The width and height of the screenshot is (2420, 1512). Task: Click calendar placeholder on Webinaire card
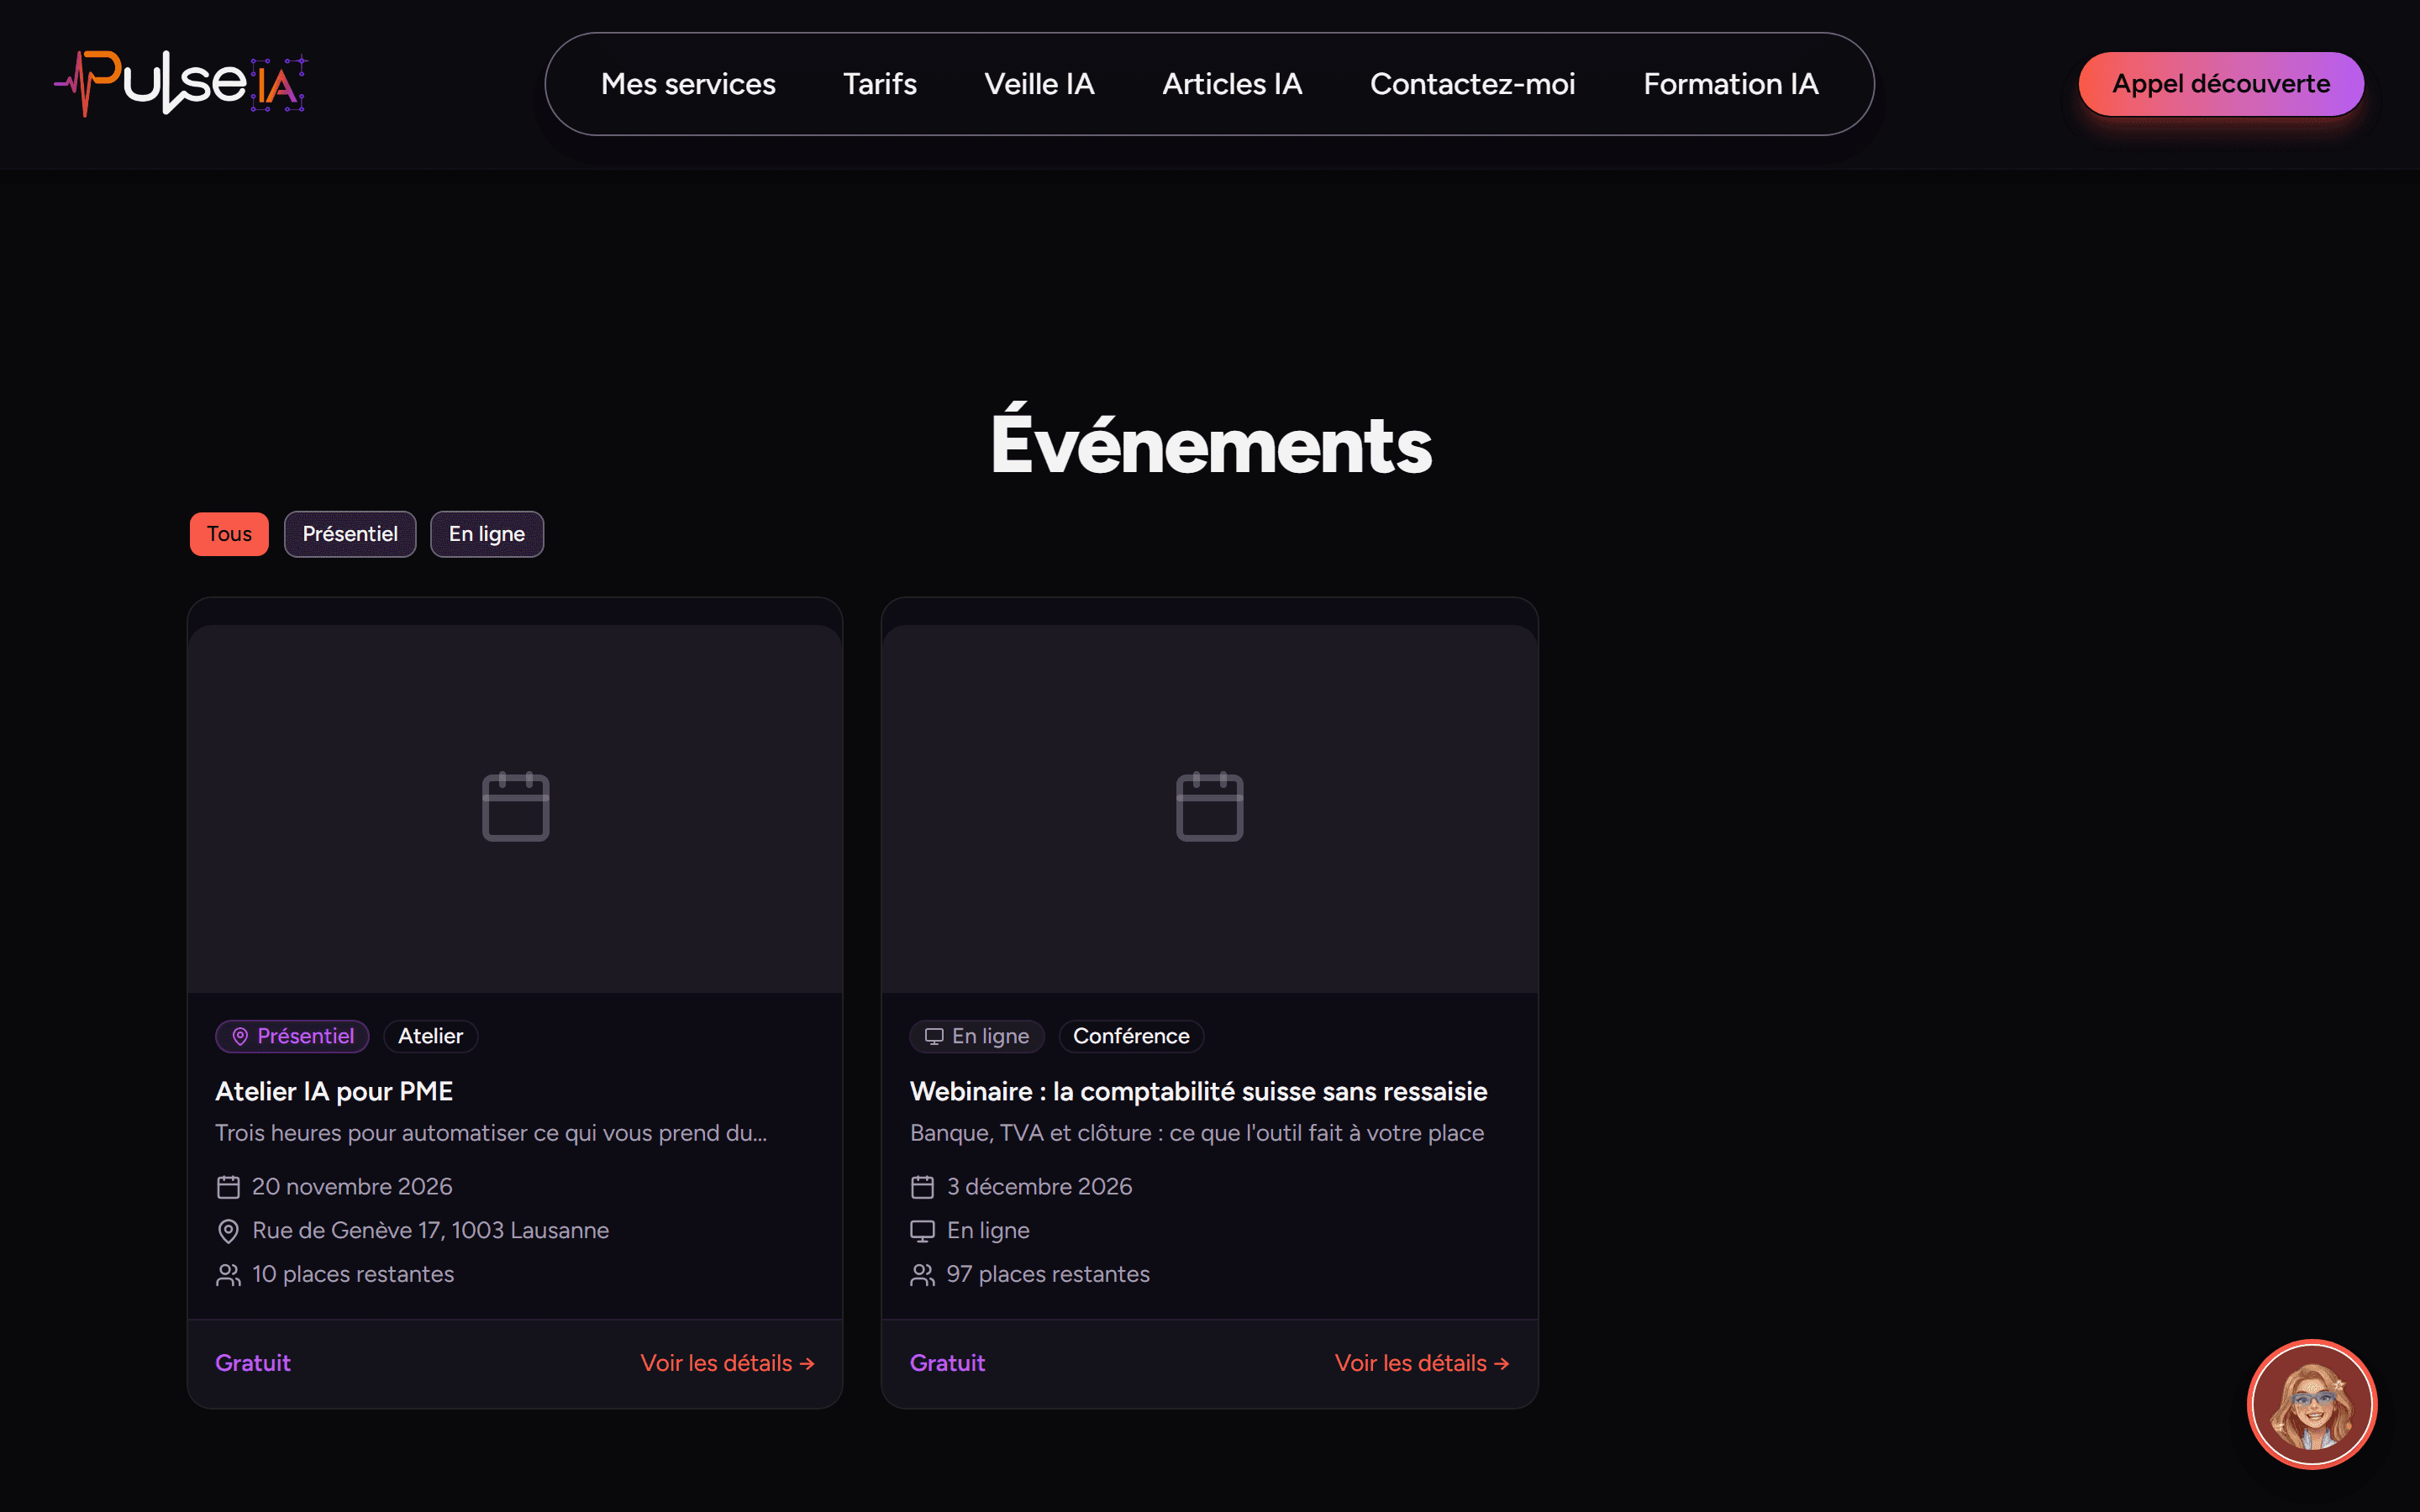click(1209, 806)
